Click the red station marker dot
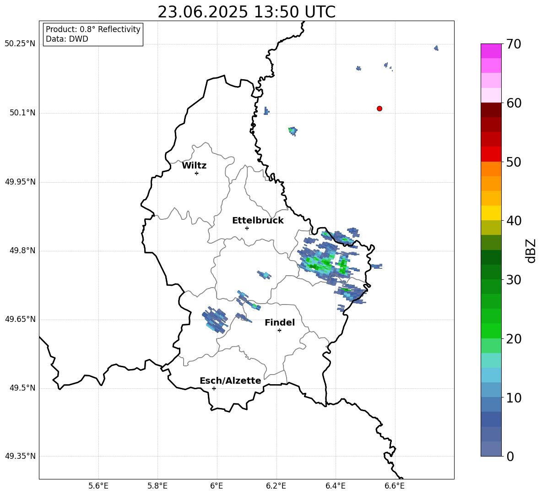The width and height of the screenshot is (542, 495). pyautogui.click(x=379, y=109)
